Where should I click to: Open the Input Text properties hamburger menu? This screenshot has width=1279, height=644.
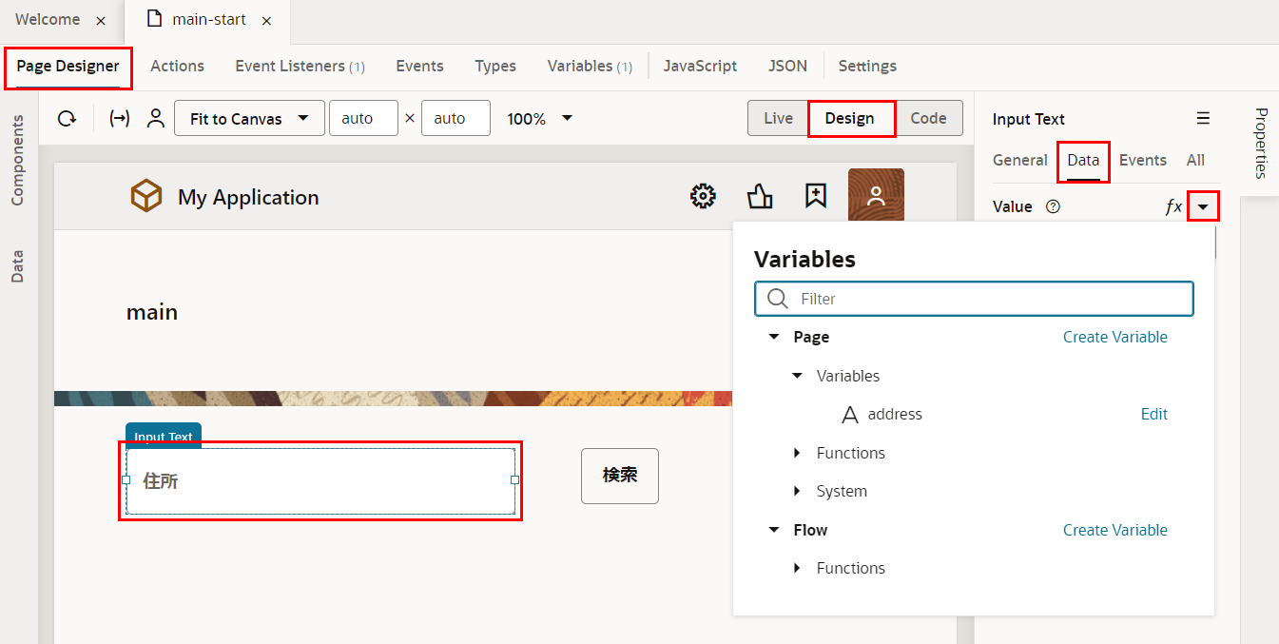tap(1203, 119)
